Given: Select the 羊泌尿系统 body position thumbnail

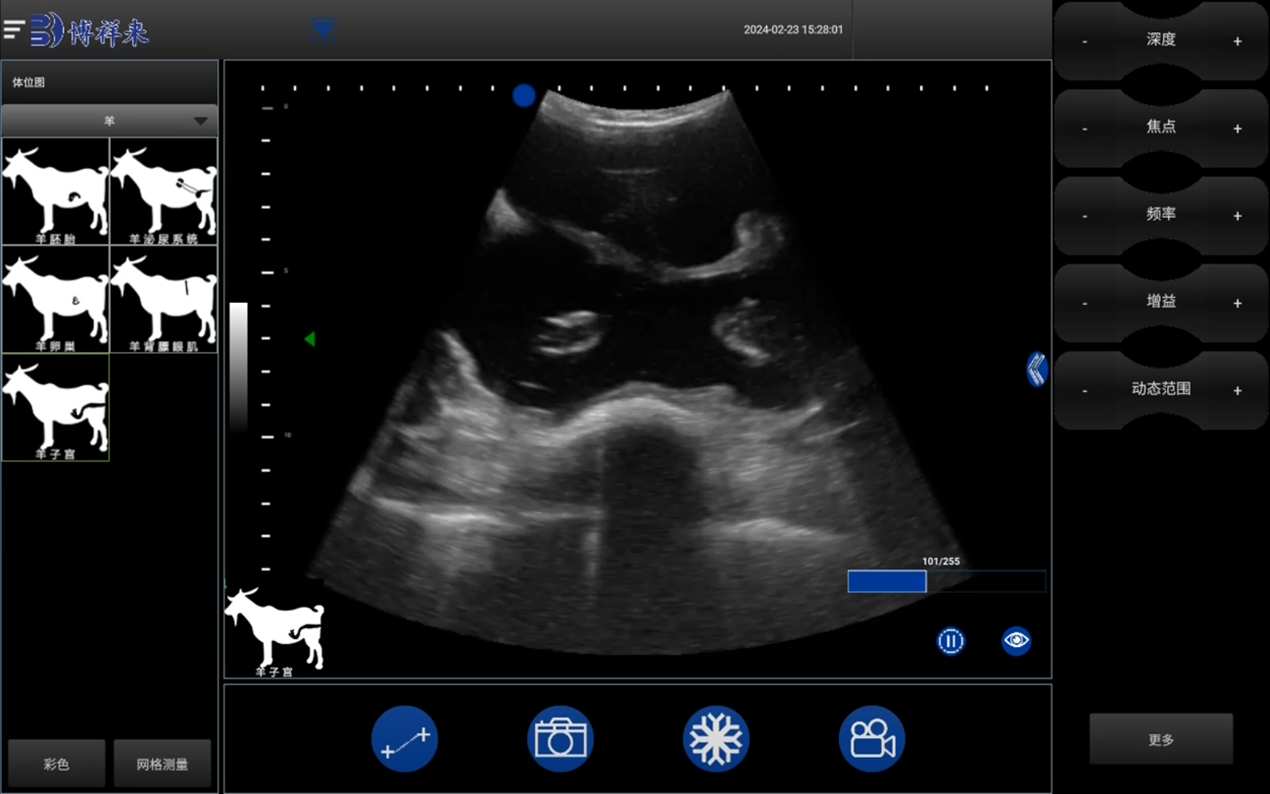Looking at the screenshot, I should 163,191.
